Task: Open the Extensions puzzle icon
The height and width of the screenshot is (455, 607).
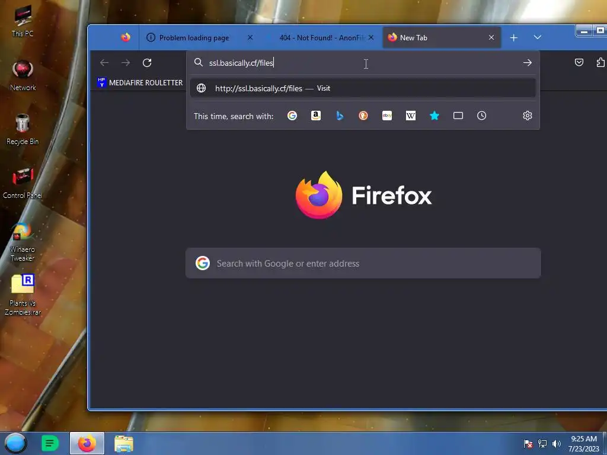Action: tap(600, 63)
